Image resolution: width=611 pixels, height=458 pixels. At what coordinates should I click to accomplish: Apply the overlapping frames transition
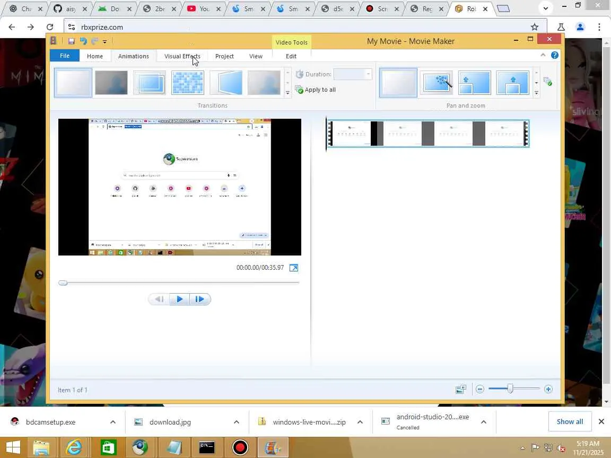pyautogui.click(x=149, y=83)
